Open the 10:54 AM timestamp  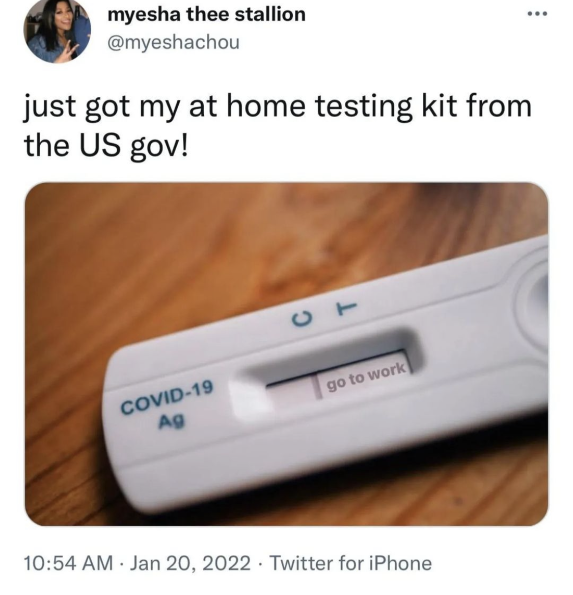69,563
